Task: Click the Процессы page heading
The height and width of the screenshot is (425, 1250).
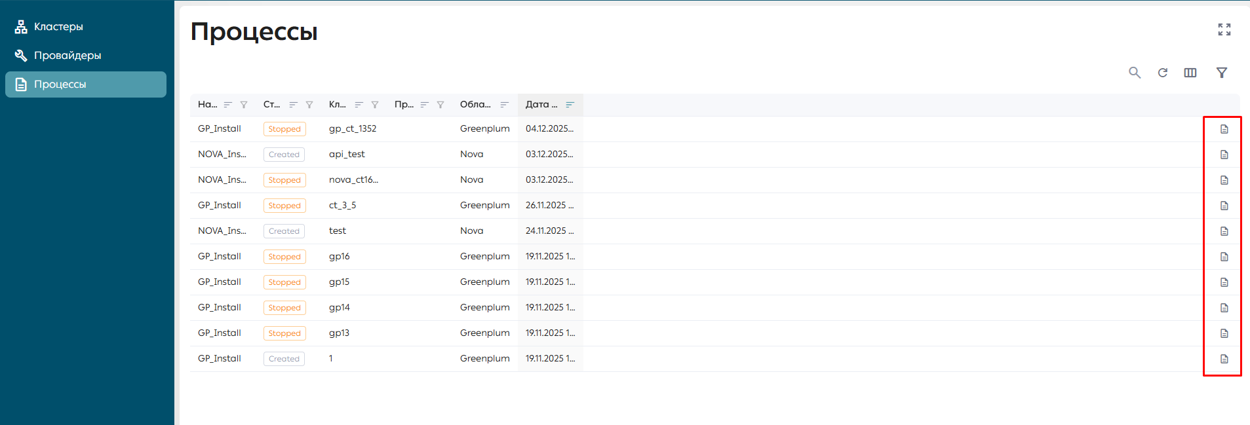Action: pyautogui.click(x=254, y=32)
